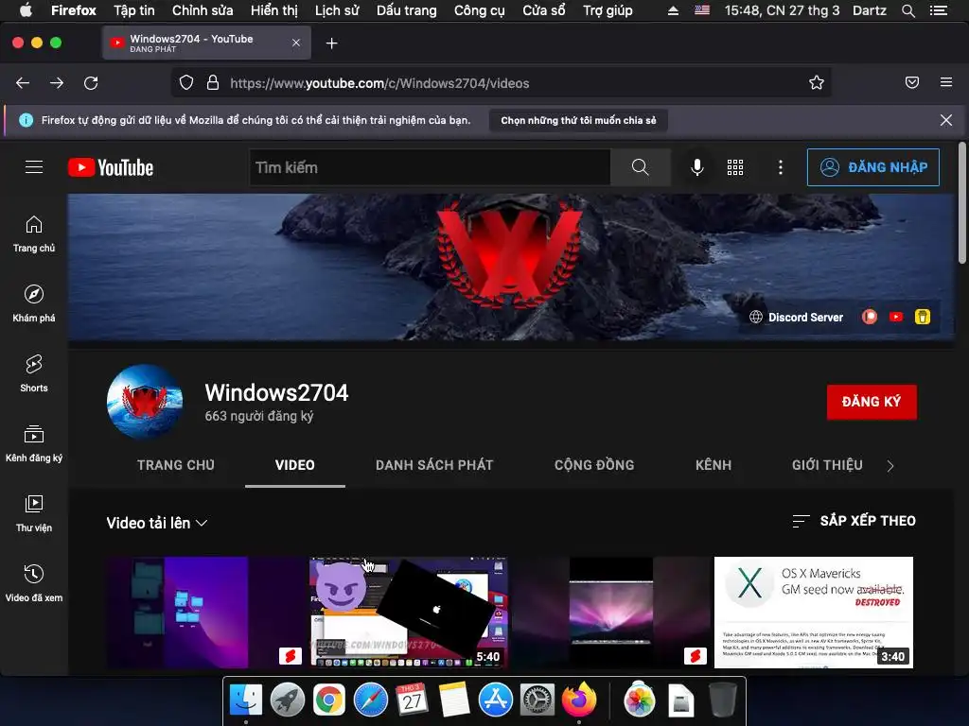View site security lock info
Image resolution: width=969 pixels, height=726 pixels.
tap(213, 83)
